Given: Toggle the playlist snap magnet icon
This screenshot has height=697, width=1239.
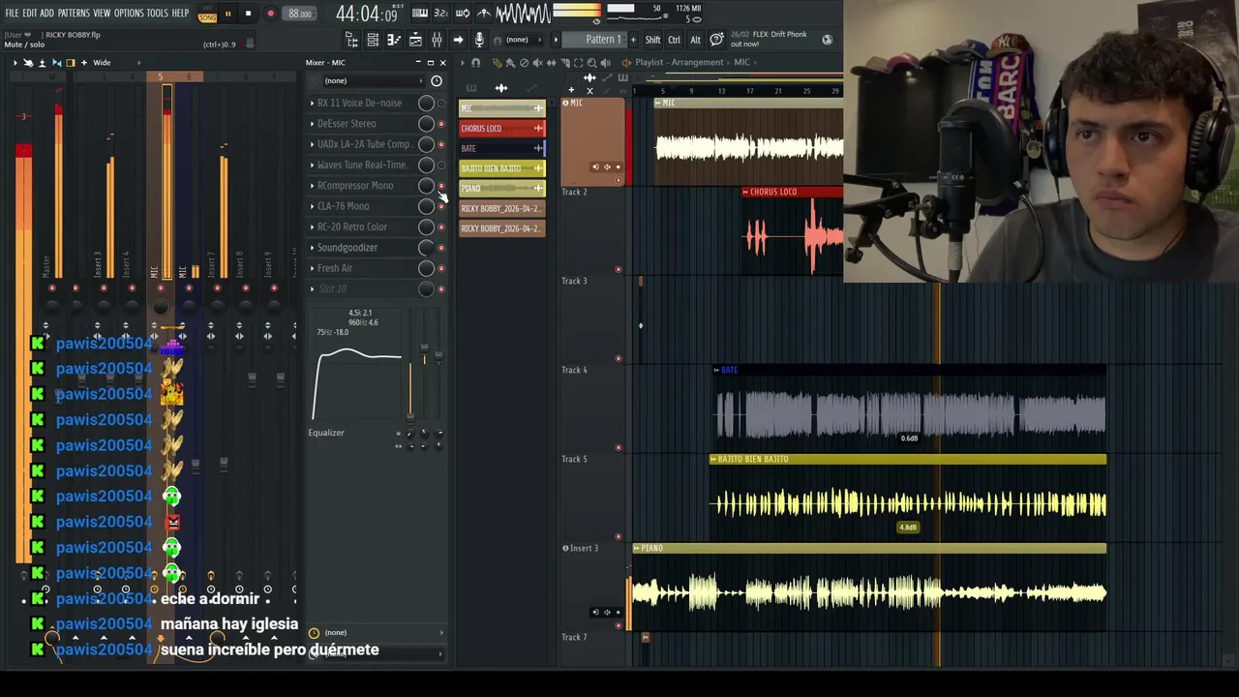Looking at the screenshot, I should click(x=475, y=62).
